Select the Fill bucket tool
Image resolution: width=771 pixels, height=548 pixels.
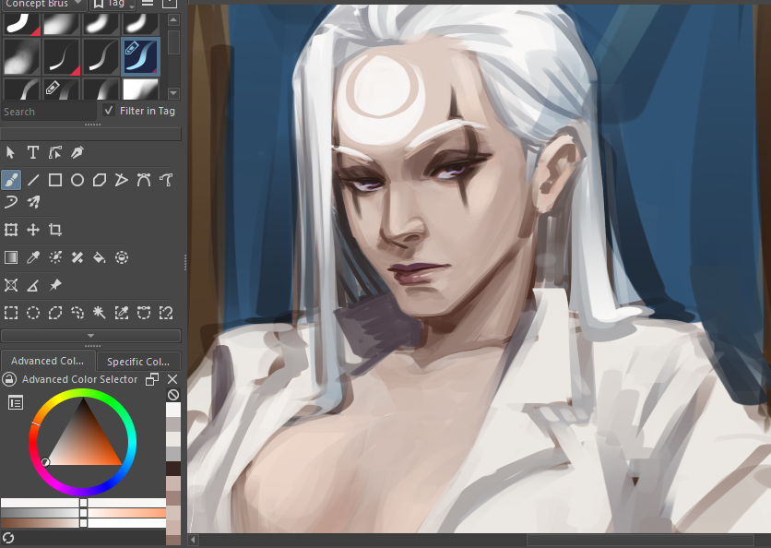(x=100, y=257)
